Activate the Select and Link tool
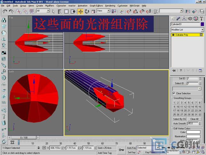206x155 pixels. [x=19, y=12]
